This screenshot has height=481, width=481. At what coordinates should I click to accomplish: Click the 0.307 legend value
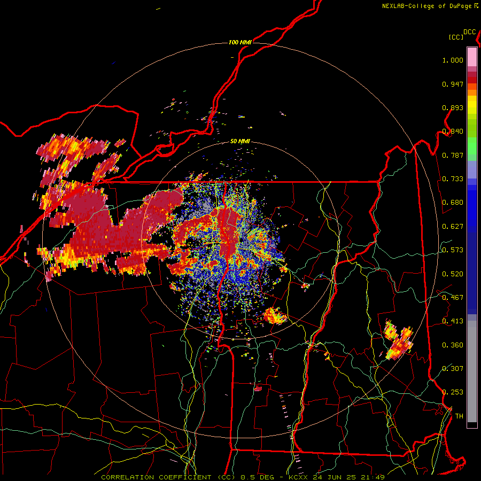coord(453,369)
